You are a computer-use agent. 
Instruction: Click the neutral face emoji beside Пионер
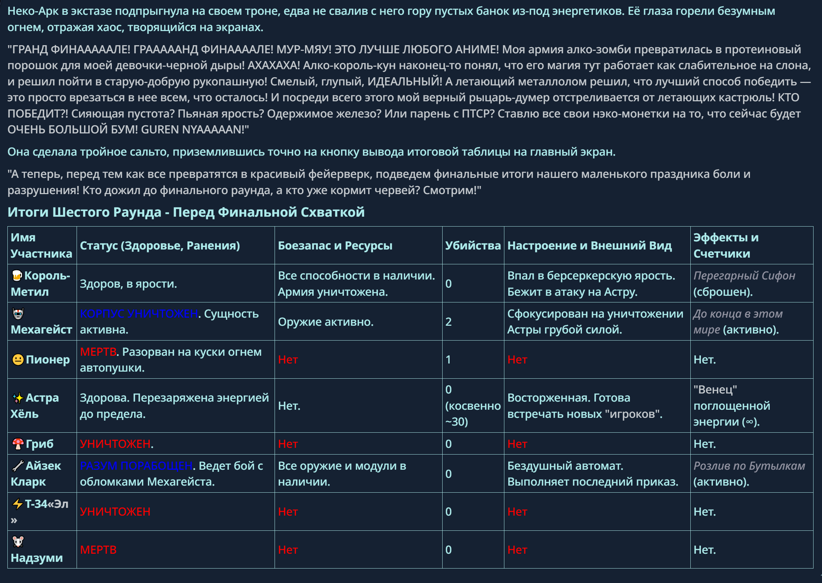18,359
